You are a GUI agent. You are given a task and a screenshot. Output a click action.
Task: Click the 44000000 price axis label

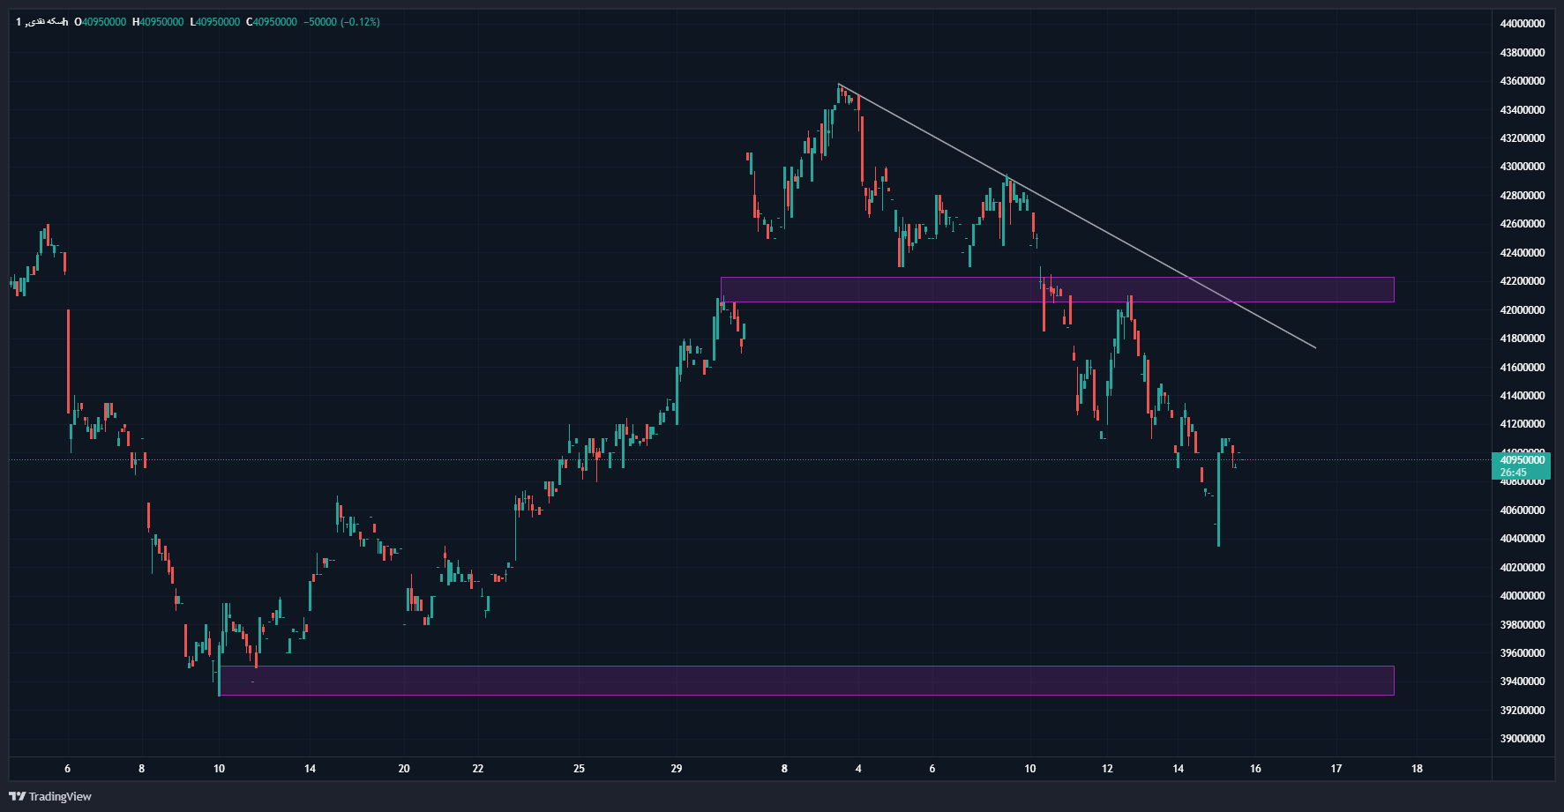(x=1522, y=24)
